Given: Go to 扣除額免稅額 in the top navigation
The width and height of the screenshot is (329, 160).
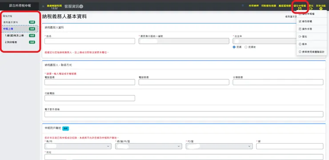Looking at the screenshot, I should pos(269,6).
